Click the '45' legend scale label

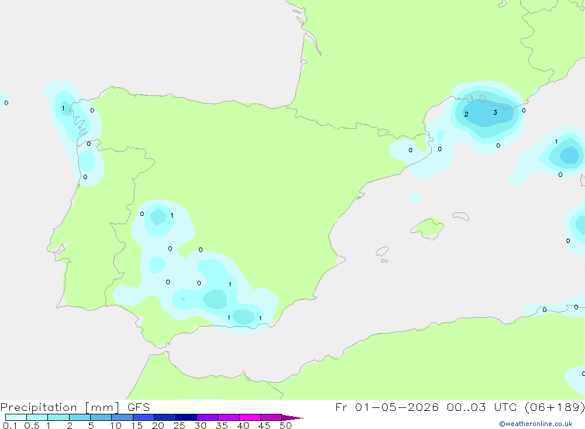[264, 425]
